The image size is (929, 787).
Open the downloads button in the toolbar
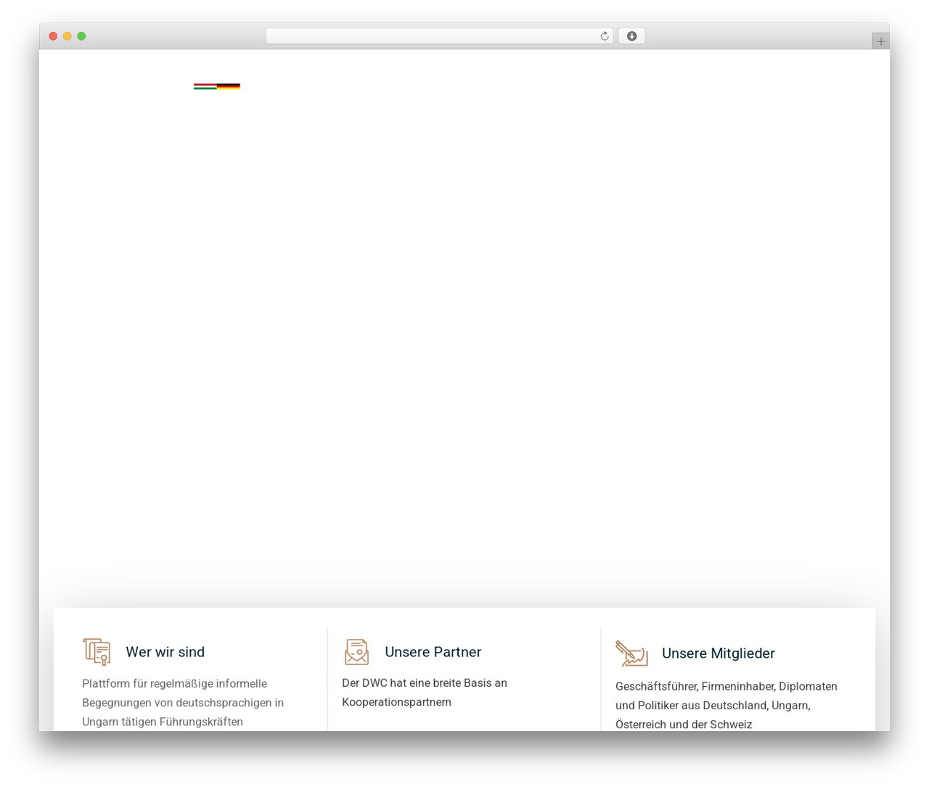[631, 36]
